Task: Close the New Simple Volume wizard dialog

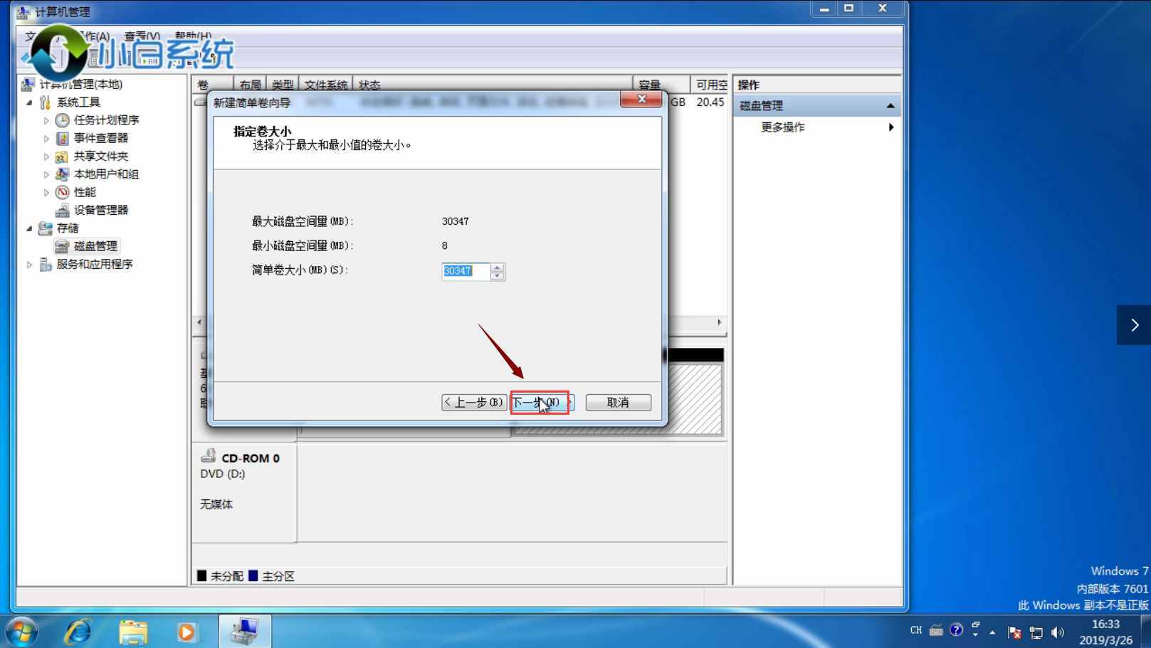Action: pos(641,100)
